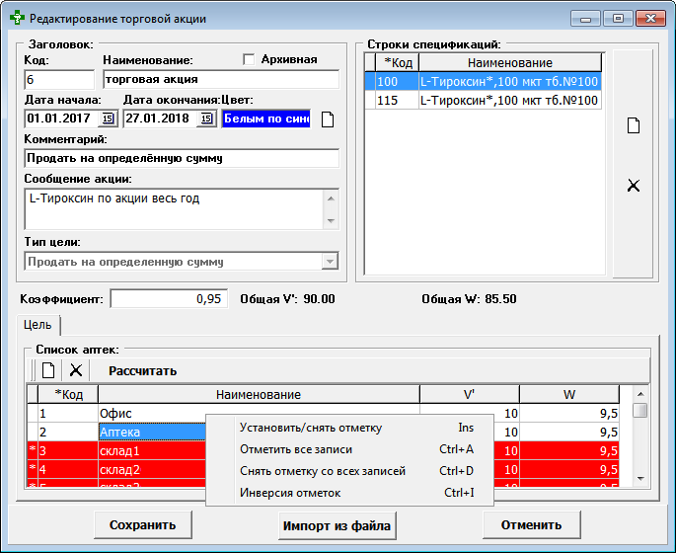Choose Установить/снять отметку from context menu

point(310,428)
